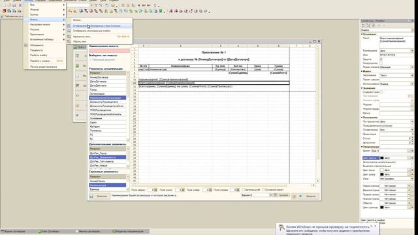The image size is (418, 235).
Task: Click the Cut scissors toolbar icon
Action: (20, 5)
